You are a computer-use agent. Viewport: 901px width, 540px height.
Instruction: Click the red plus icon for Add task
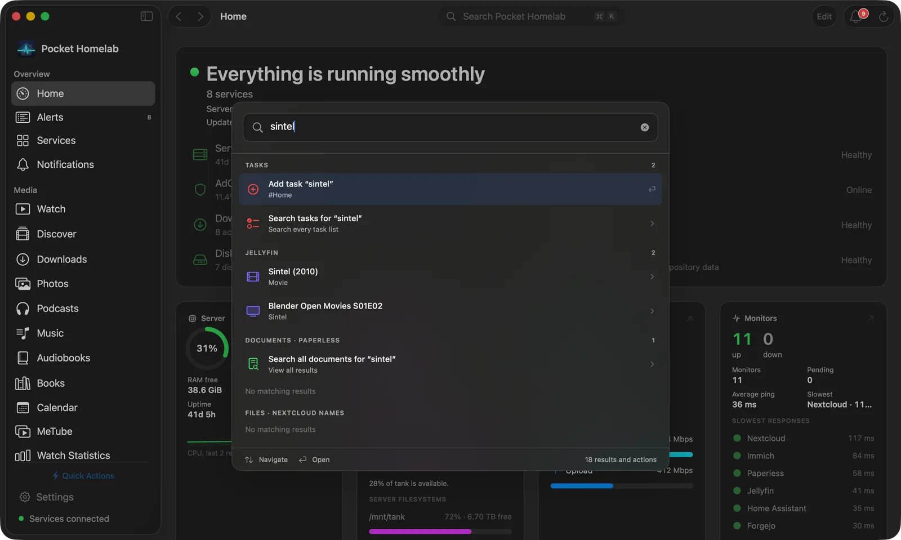[x=253, y=189]
